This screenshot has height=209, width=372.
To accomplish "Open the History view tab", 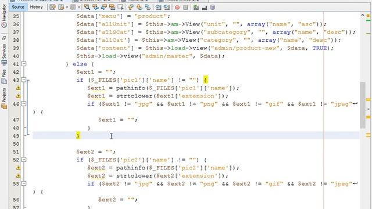I will (36, 7).
